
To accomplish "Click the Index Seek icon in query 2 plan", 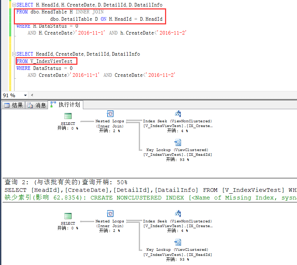I will point(178,214).
